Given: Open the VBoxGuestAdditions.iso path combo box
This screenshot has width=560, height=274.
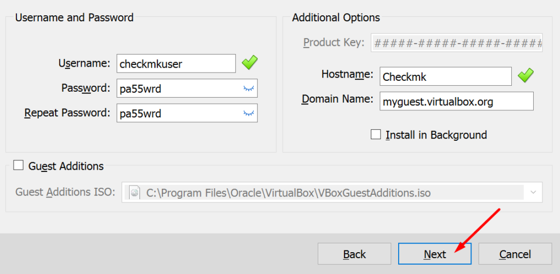Looking at the screenshot, I should pos(332,193).
